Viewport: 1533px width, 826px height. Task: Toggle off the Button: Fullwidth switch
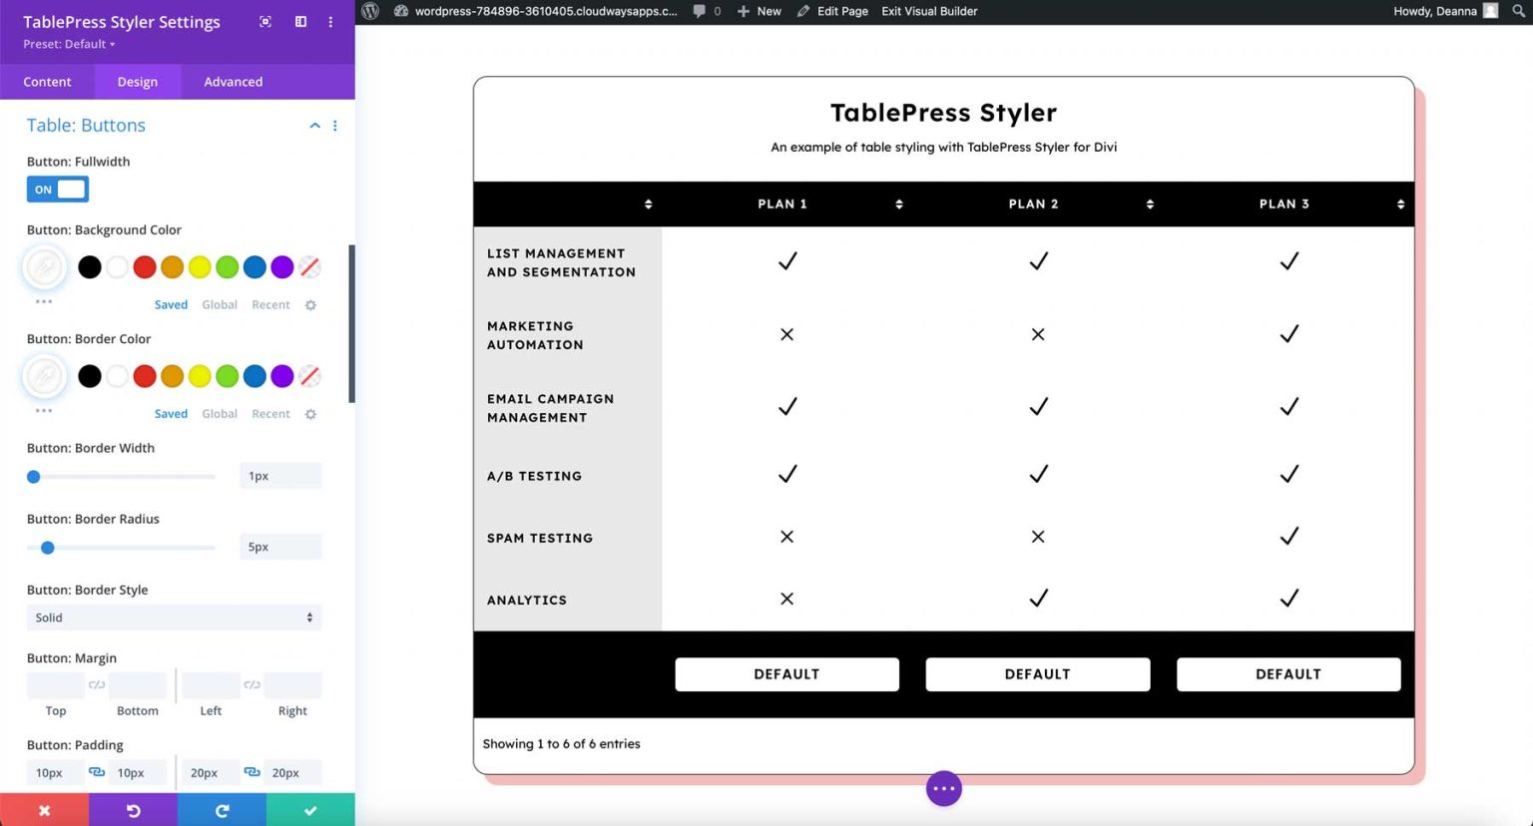coord(57,189)
